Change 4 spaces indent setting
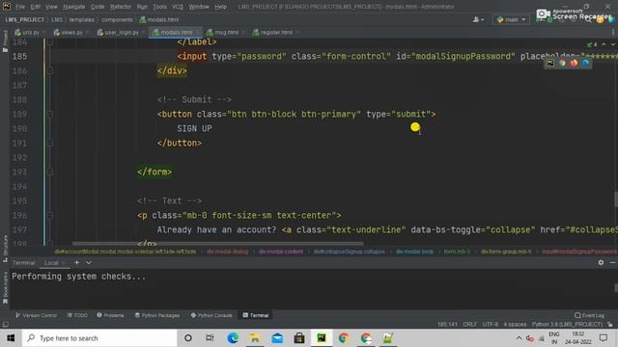The height and width of the screenshot is (347, 618). pyautogui.click(x=515, y=325)
